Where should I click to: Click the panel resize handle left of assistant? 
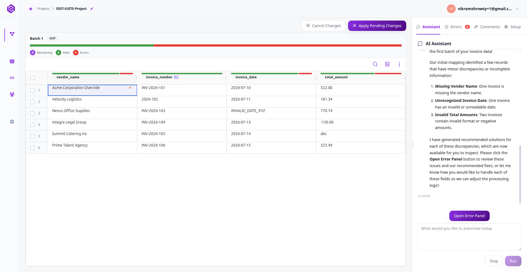[x=412, y=145]
